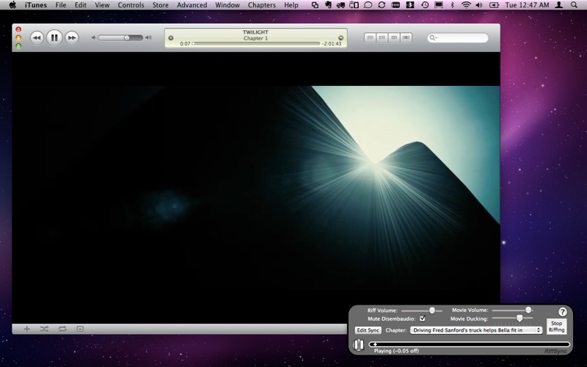Open the iTunes application menu
This screenshot has width=587, height=367.
coord(36,5)
